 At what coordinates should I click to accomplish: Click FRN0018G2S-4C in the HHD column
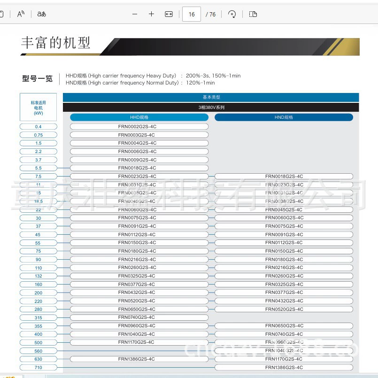click(139, 168)
